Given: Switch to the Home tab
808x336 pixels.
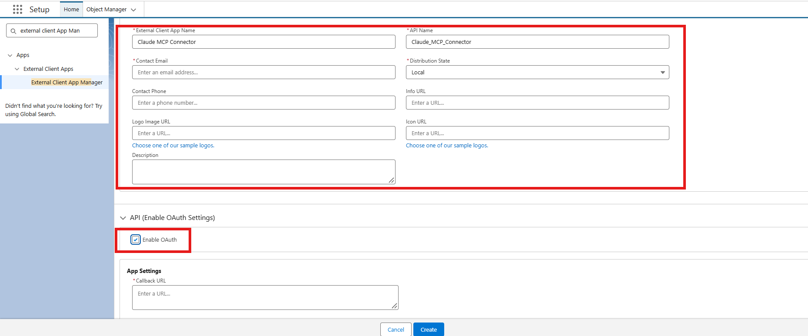Looking at the screenshot, I should [x=71, y=9].
